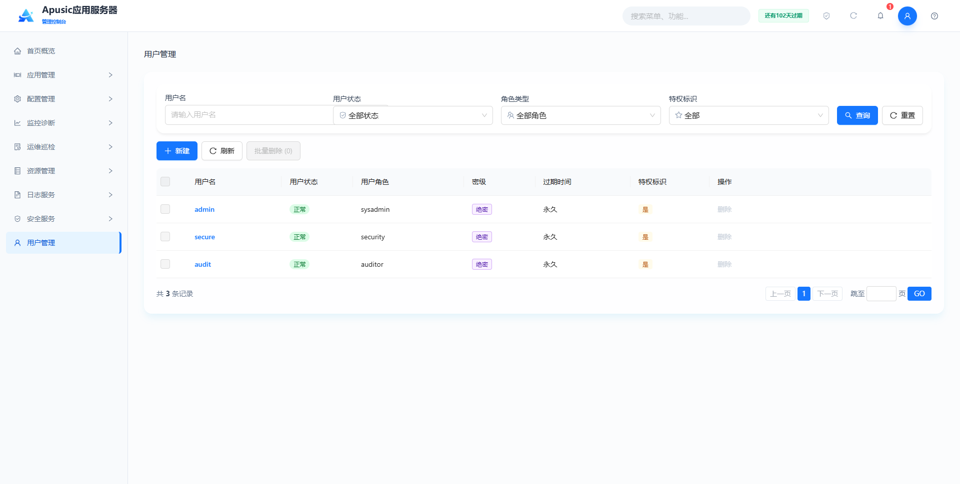Open the shield security icon in header
The image size is (960, 484).
(x=826, y=16)
